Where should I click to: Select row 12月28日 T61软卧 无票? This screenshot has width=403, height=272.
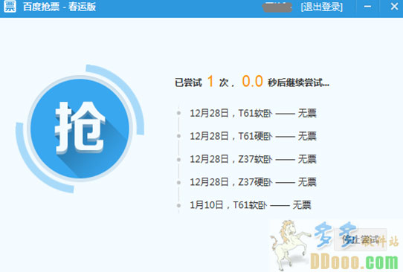click(x=253, y=113)
